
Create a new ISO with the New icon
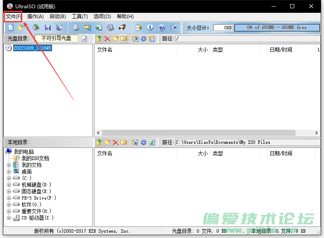[11, 28]
